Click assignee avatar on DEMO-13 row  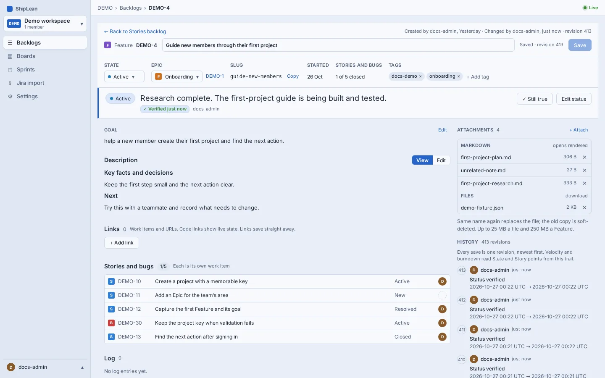click(x=442, y=337)
